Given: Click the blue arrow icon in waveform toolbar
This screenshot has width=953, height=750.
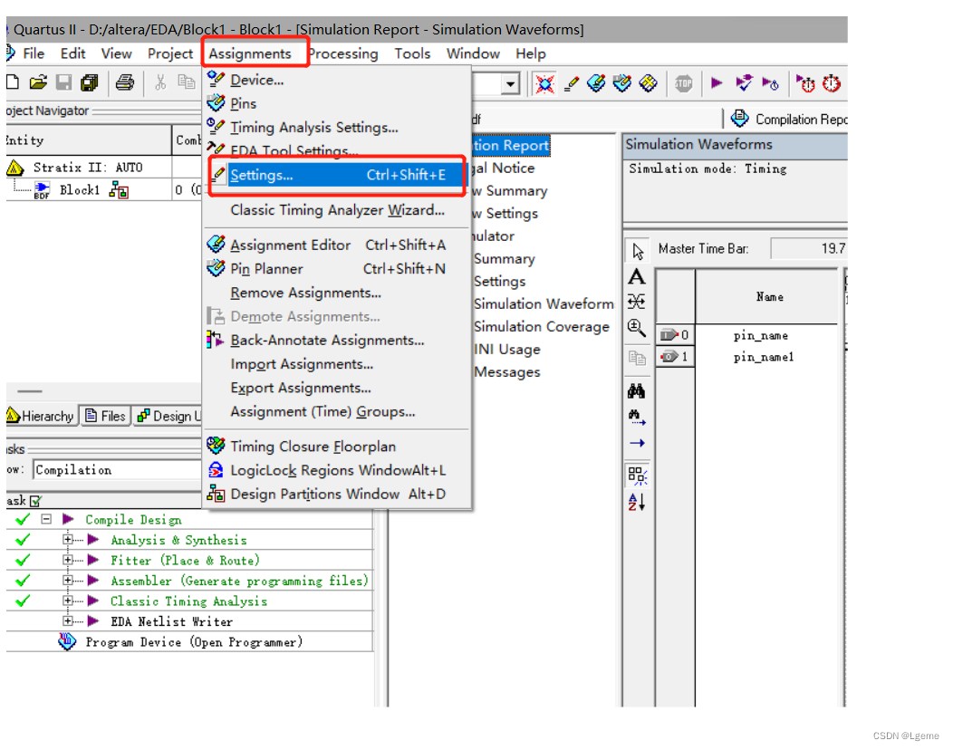Looking at the screenshot, I should coord(637,443).
